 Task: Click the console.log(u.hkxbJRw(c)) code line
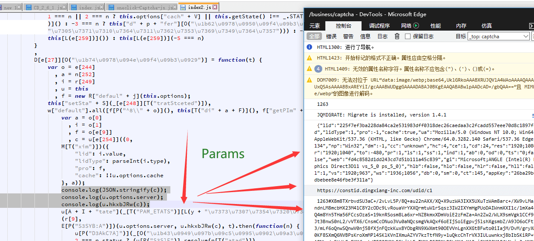(105, 204)
